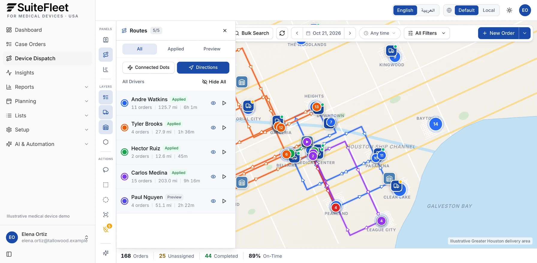Switch to the Preview routes tab

tap(212, 49)
